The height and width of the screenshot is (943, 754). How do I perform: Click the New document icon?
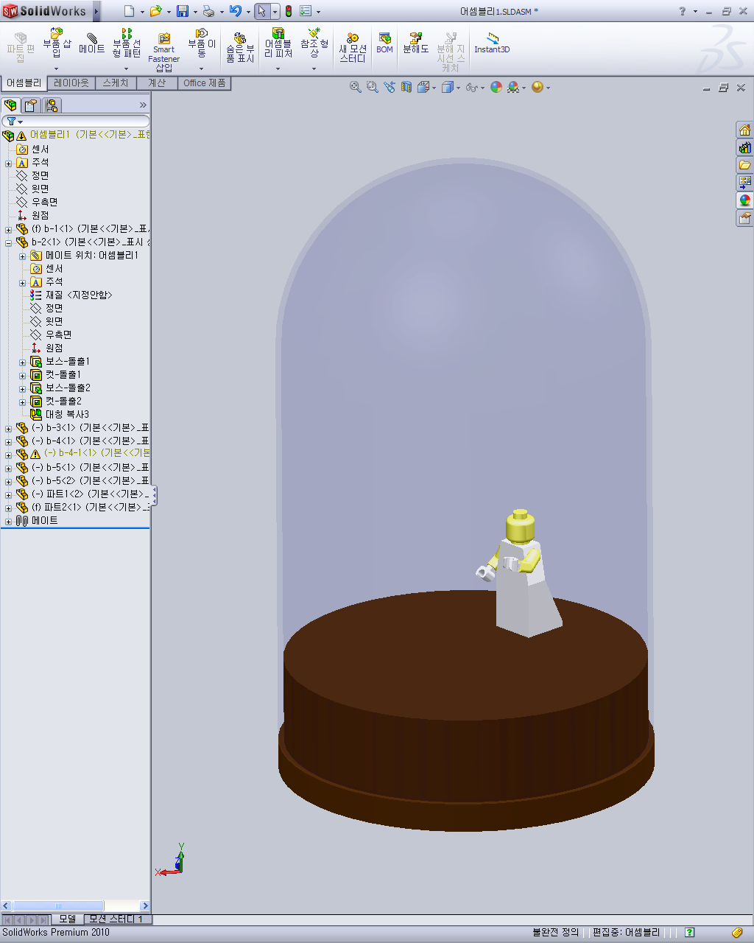click(130, 11)
